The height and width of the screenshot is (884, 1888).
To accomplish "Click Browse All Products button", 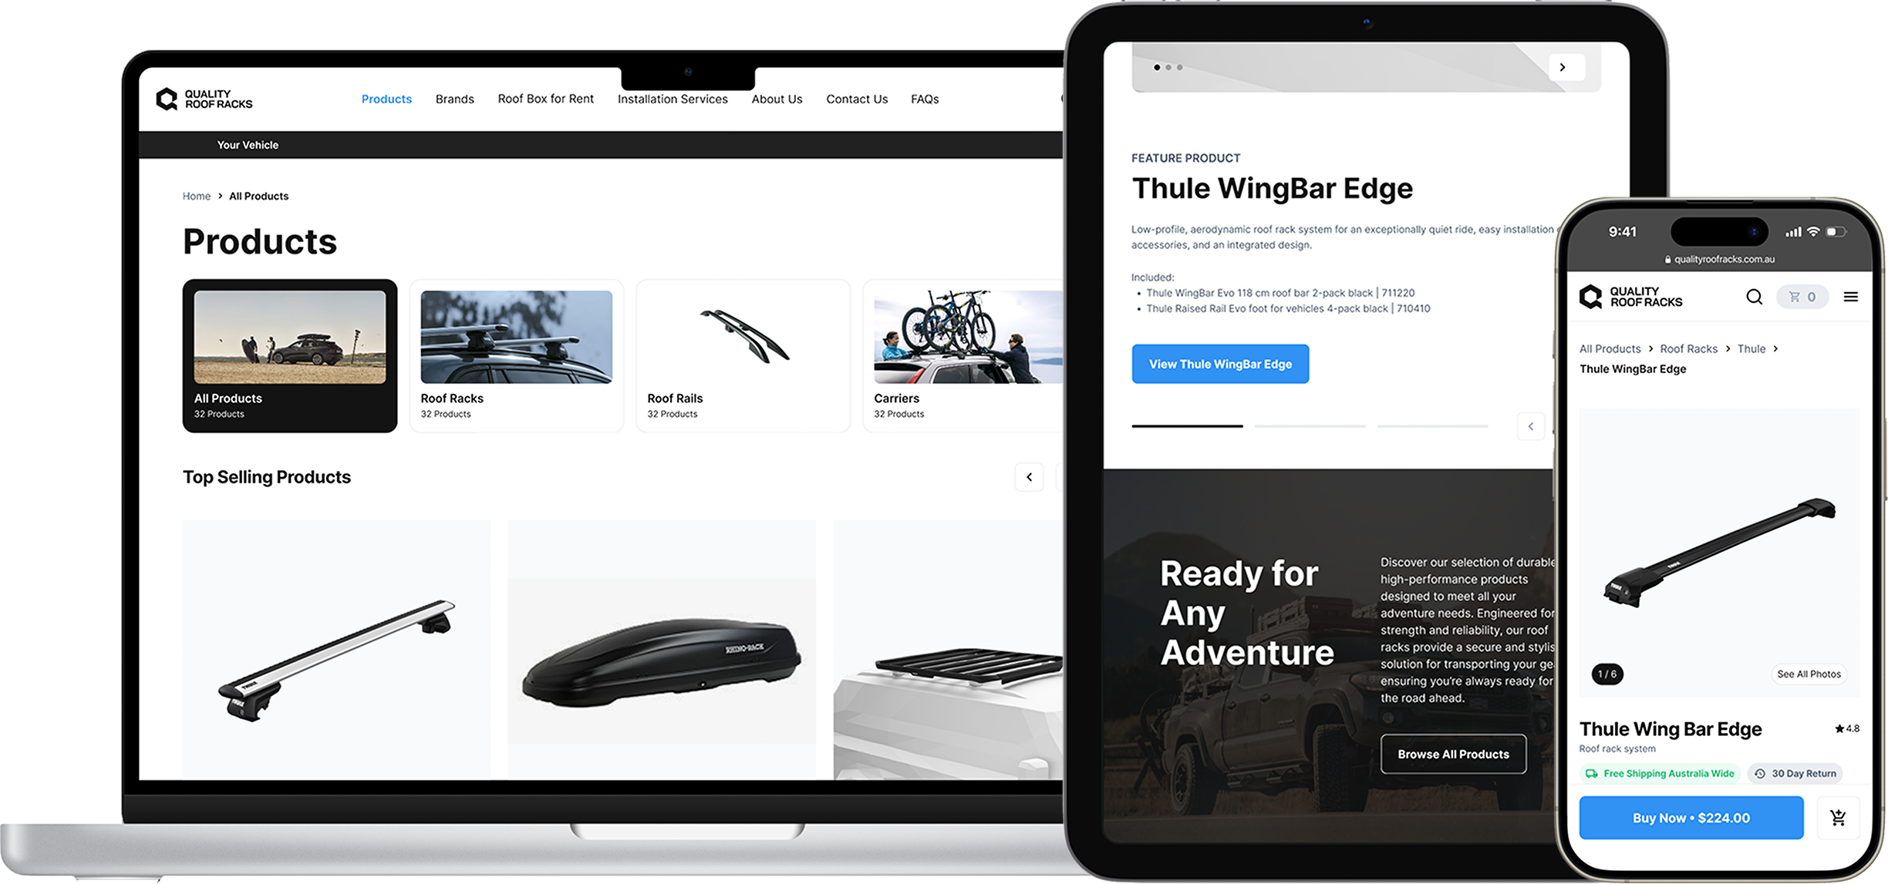I will 1452,754.
